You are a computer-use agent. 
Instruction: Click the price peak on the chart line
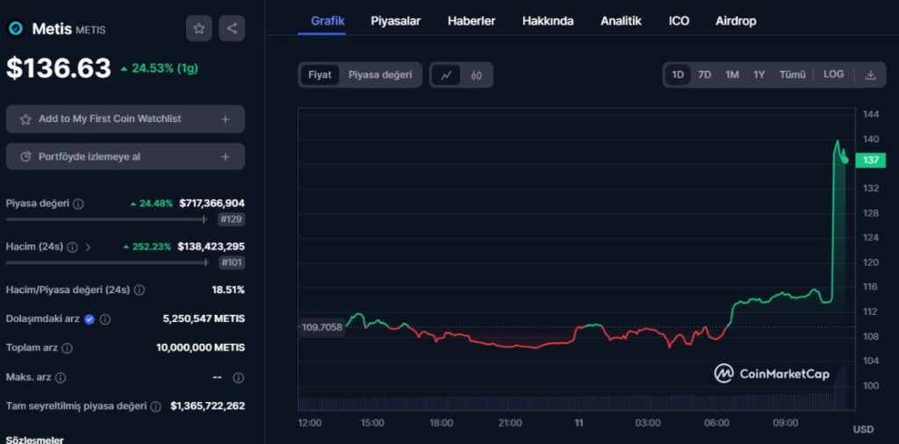point(837,141)
